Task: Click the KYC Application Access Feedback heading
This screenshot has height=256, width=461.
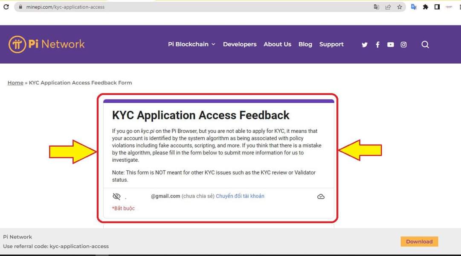Action: pos(200,115)
